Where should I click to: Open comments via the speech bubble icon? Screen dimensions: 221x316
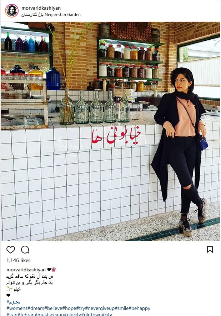coord(25,250)
